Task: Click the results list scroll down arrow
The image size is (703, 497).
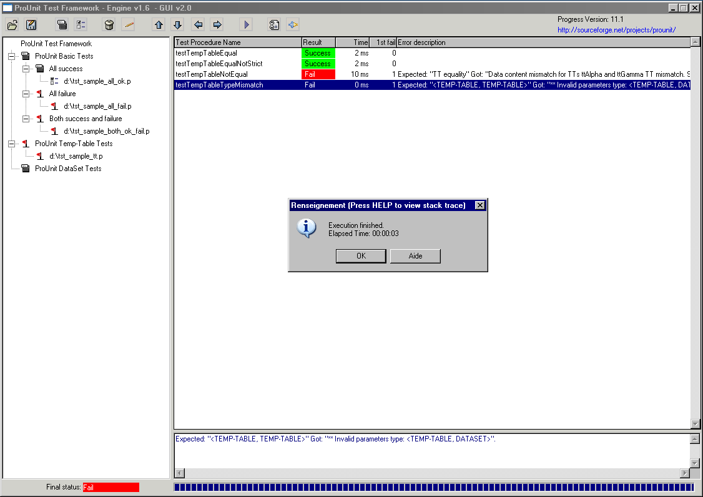Action: [696, 424]
